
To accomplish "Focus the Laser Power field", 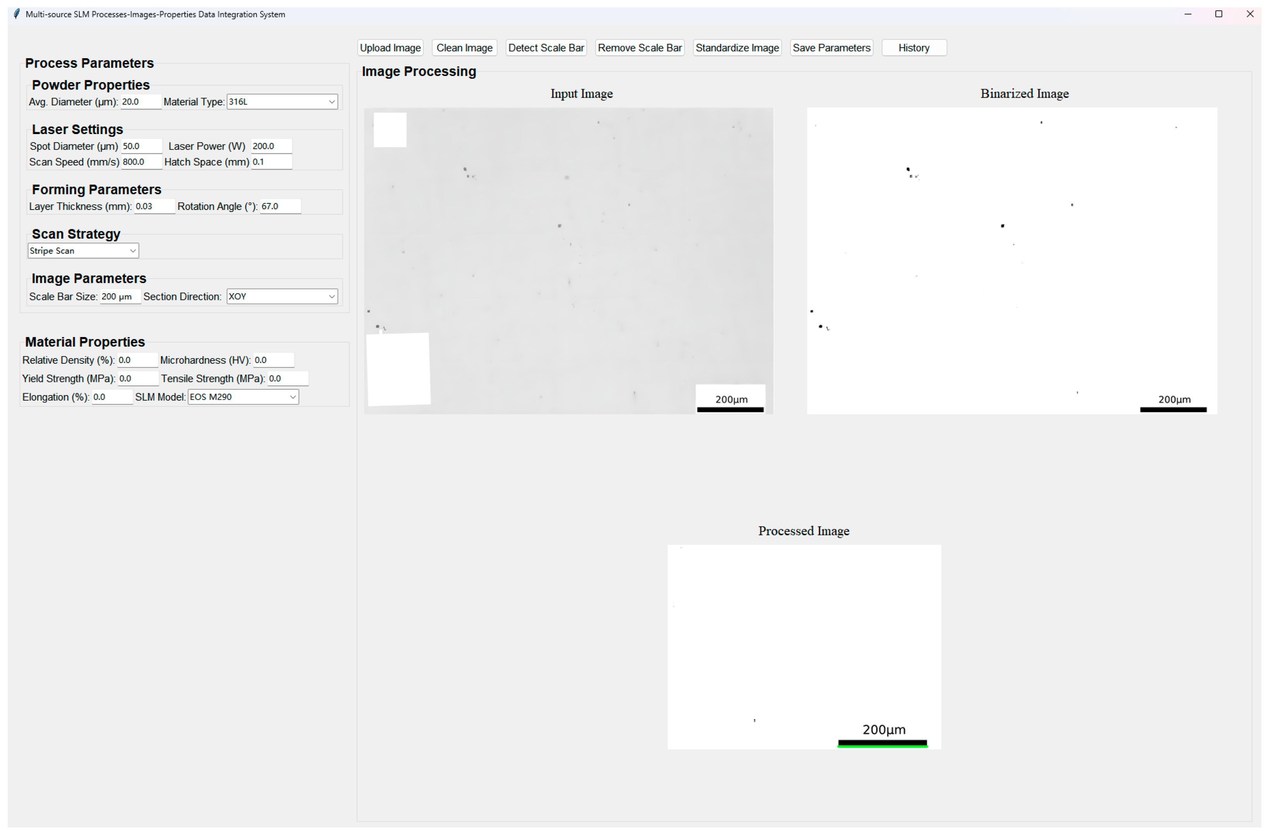I will click(271, 146).
